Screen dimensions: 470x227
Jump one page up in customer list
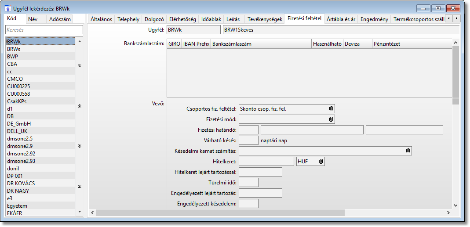pos(80,106)
